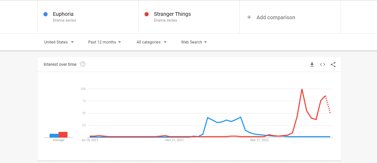
Task: Click the Mar 27, 2022 axis label
Action: pos(259,140)
